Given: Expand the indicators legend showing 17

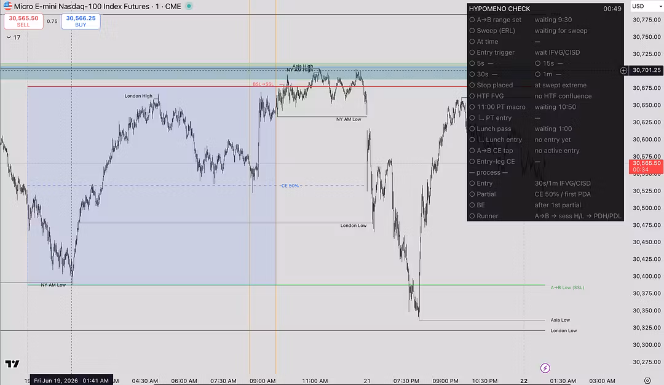Looking at the screenshot, I should coord(13,38).
